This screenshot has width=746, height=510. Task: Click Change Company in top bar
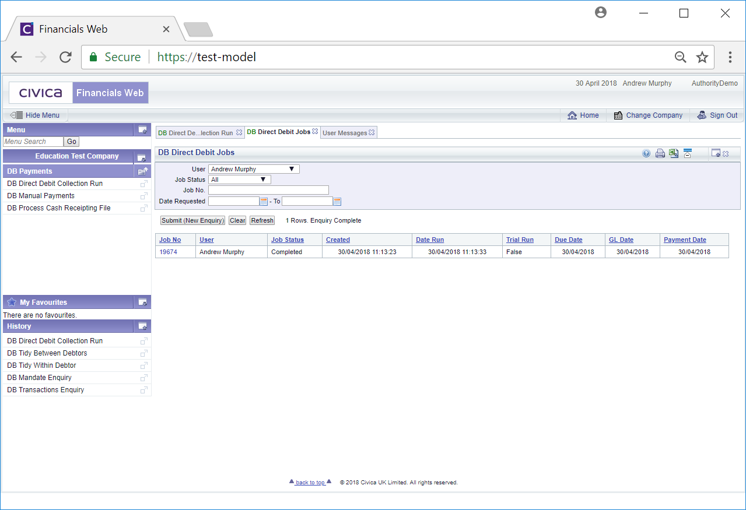pyautogui.click(x=648, y=115)
